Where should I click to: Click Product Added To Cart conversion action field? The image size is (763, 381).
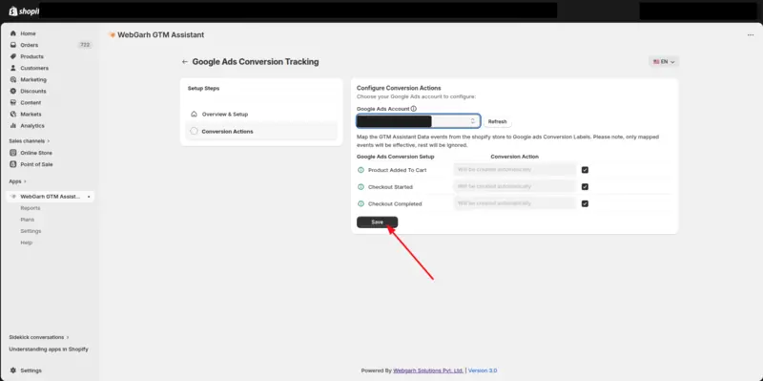[x=515, y=170]
